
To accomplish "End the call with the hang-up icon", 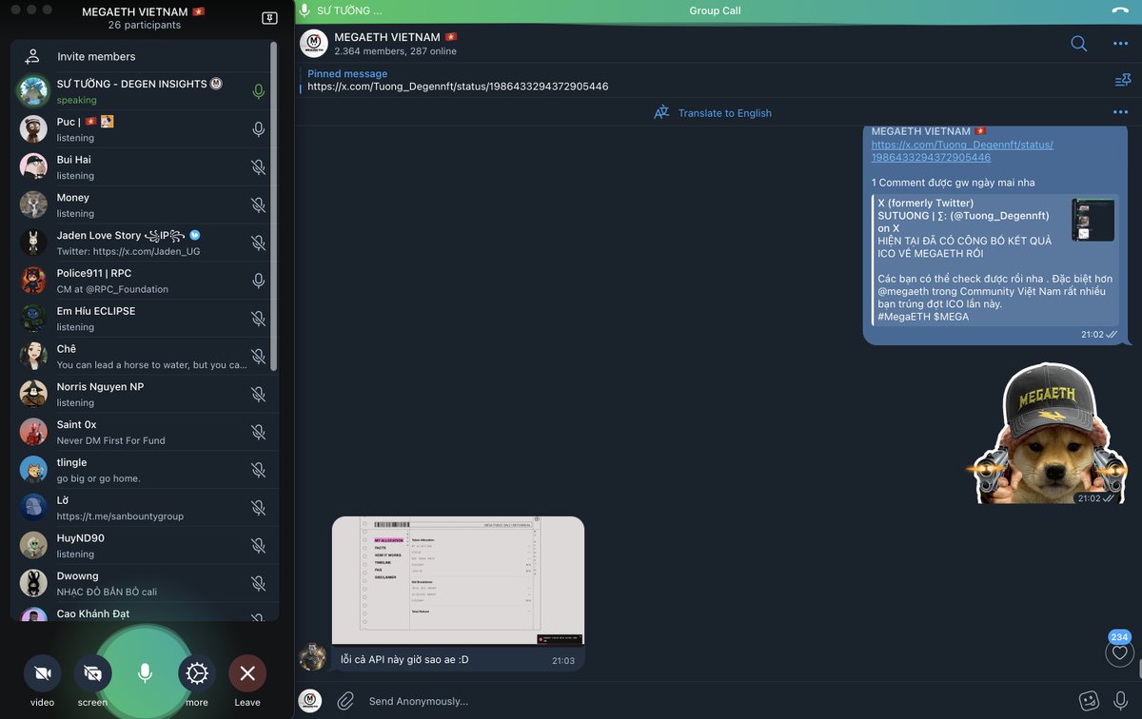I will (x=1120, y=10).
